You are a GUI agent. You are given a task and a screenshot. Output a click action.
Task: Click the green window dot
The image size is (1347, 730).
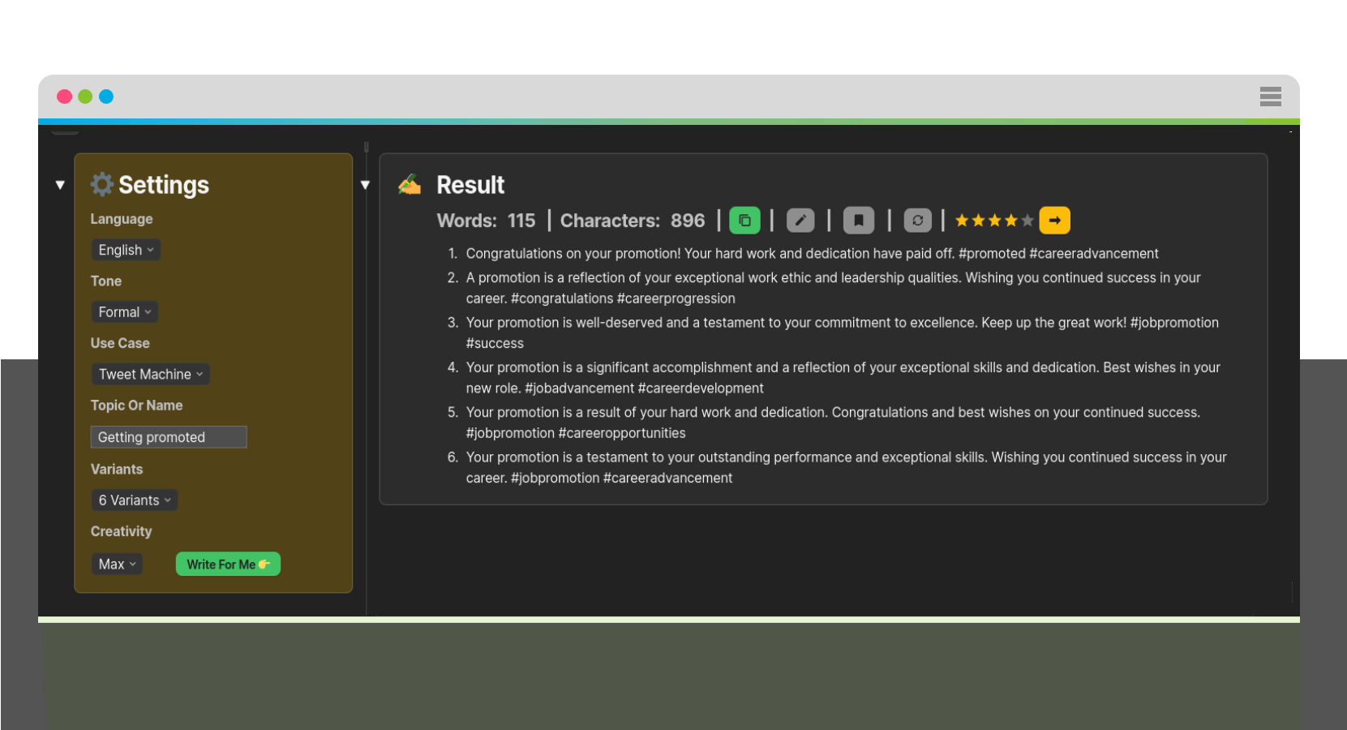tap(85, 97)
